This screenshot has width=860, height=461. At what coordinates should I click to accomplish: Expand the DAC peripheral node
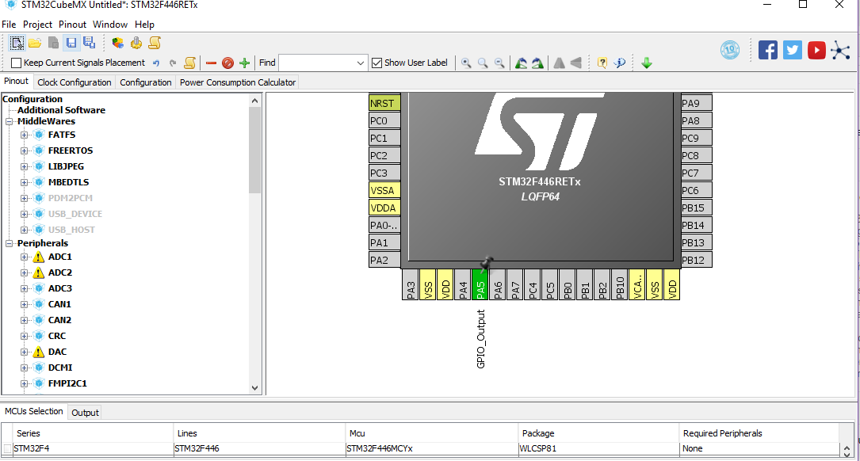24,352
